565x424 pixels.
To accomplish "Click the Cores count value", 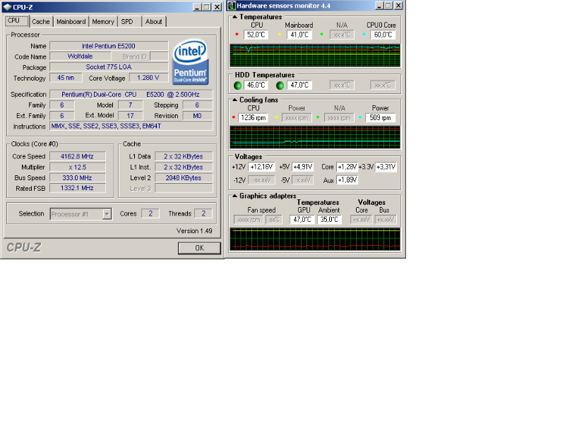I will coord(150,213).
